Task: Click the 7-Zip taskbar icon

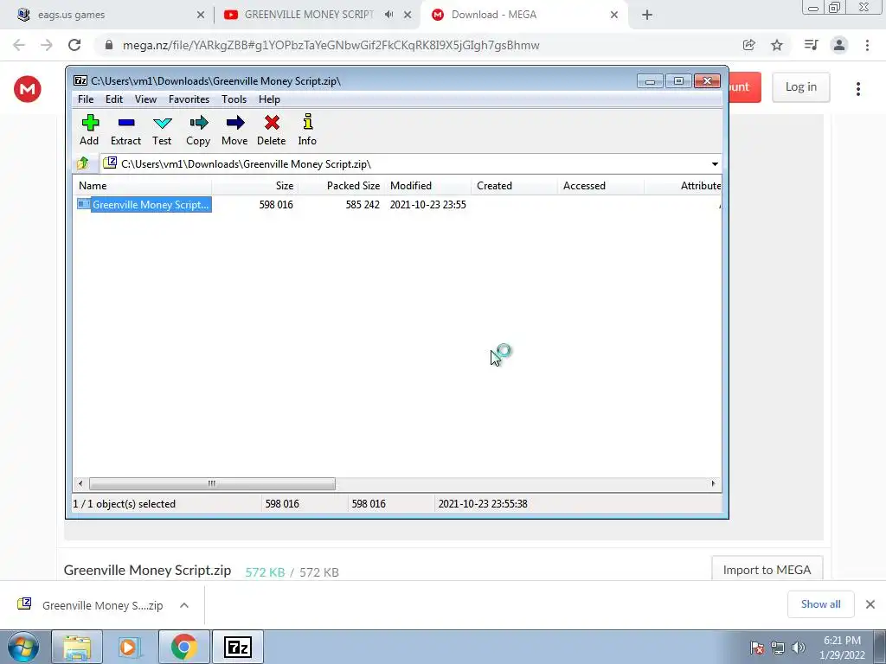Action: [238, 647]
